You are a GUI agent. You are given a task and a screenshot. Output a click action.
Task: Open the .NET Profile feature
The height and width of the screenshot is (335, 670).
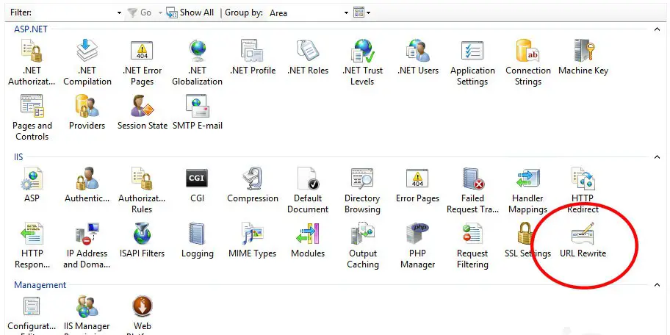[x=253, y=57]
